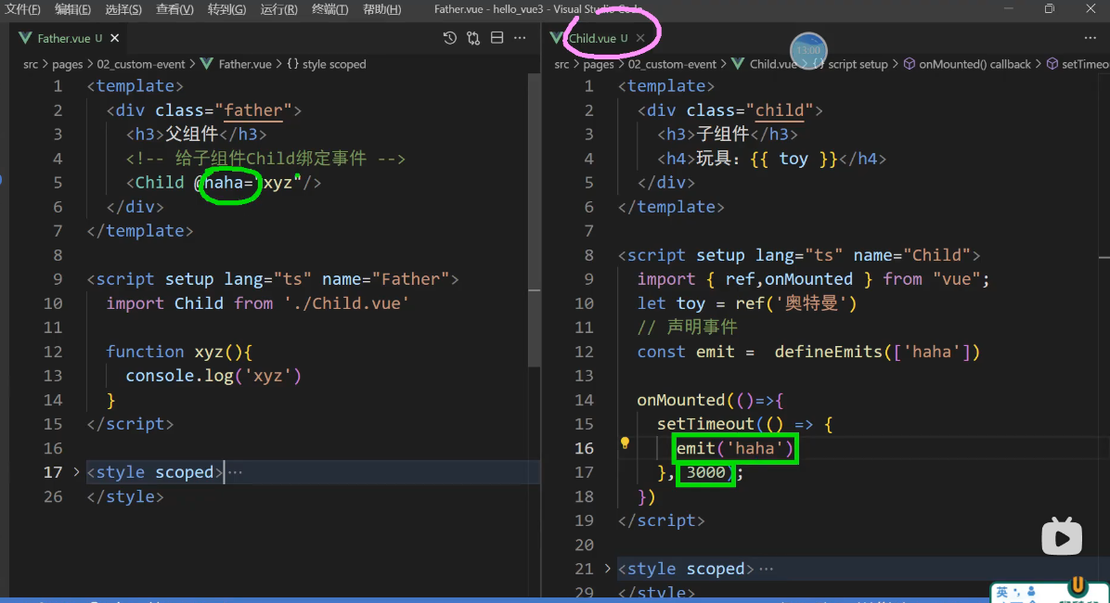The image size is (1110, 603).
Task: Click 'src' breadcrumb in the right editor
Action: (x=561, y=64)
